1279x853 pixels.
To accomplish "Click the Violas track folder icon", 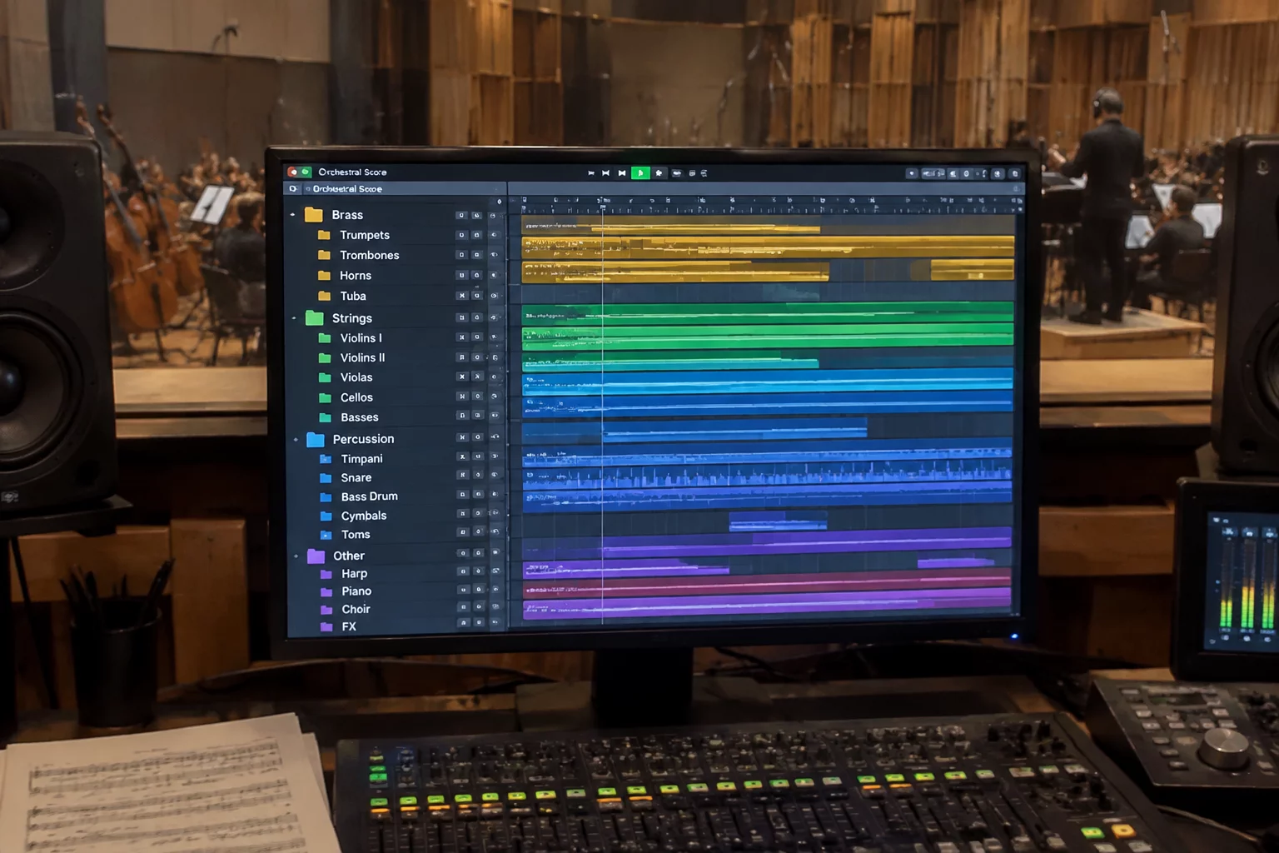I will pos(326,377).
